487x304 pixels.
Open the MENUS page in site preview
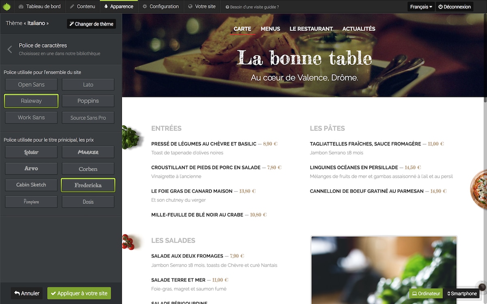point(270,29)
